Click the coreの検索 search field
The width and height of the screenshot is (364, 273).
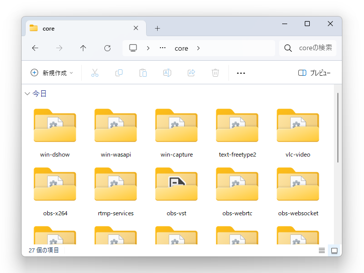308,48
